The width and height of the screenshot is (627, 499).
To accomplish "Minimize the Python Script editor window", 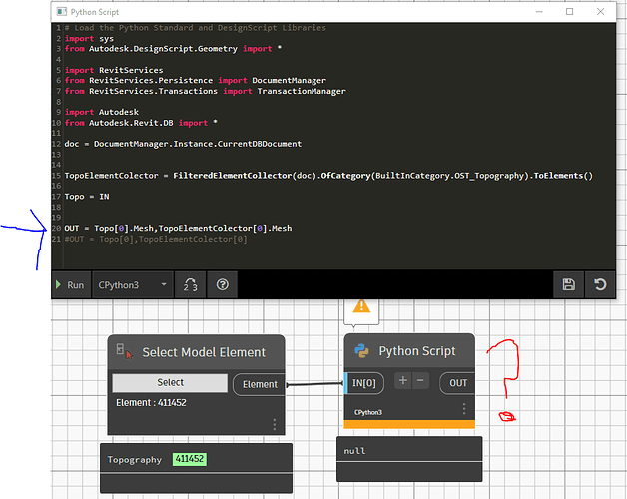I will click(539, 12).
